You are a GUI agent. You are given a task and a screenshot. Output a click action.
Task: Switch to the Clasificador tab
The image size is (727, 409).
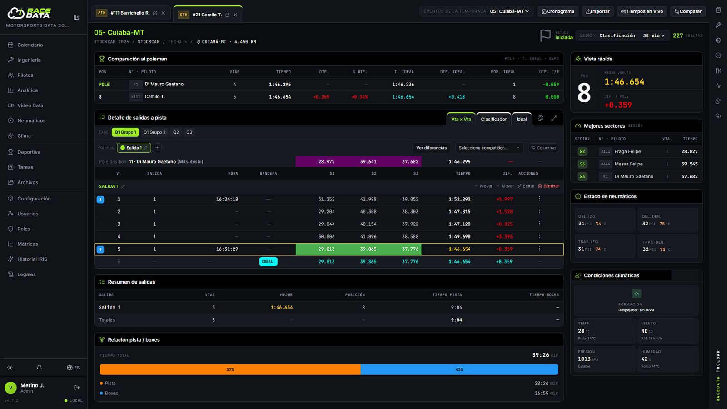pos(493,119)
